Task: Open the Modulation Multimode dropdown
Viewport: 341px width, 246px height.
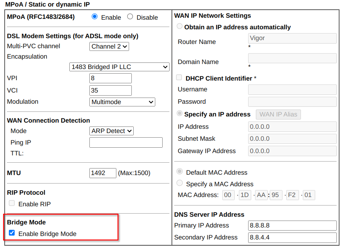Action: [x=122, y=102]
